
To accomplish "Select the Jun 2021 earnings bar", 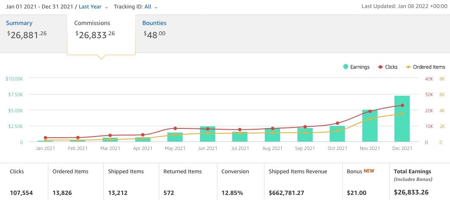I will pos(208,134).
